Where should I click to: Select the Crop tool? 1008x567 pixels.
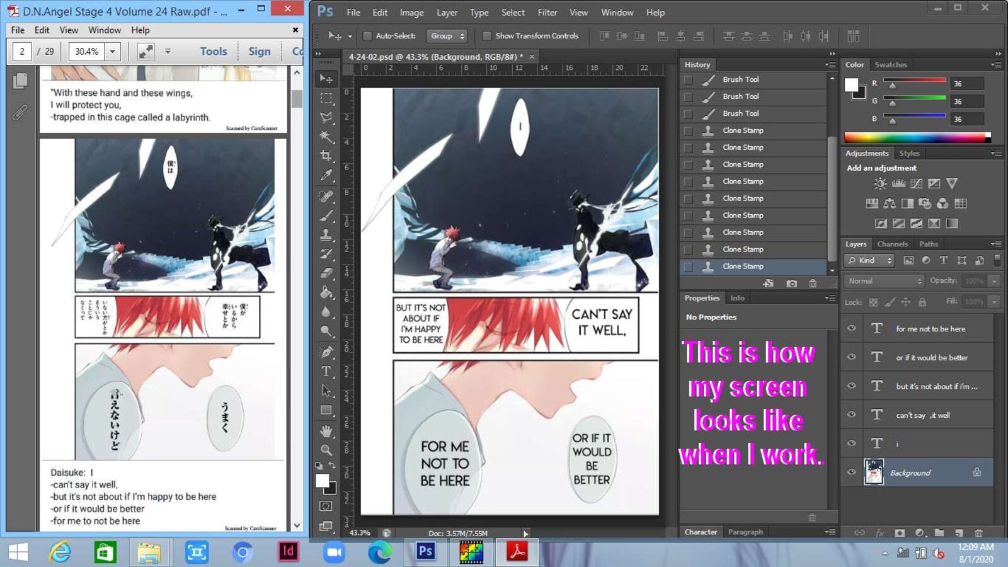coord(326,156)
